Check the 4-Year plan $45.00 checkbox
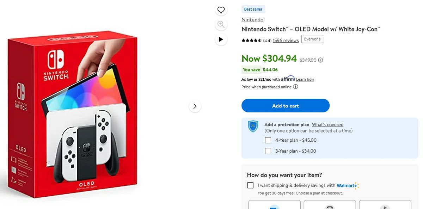This screenshot has width=423, height=209. (268, 140)
